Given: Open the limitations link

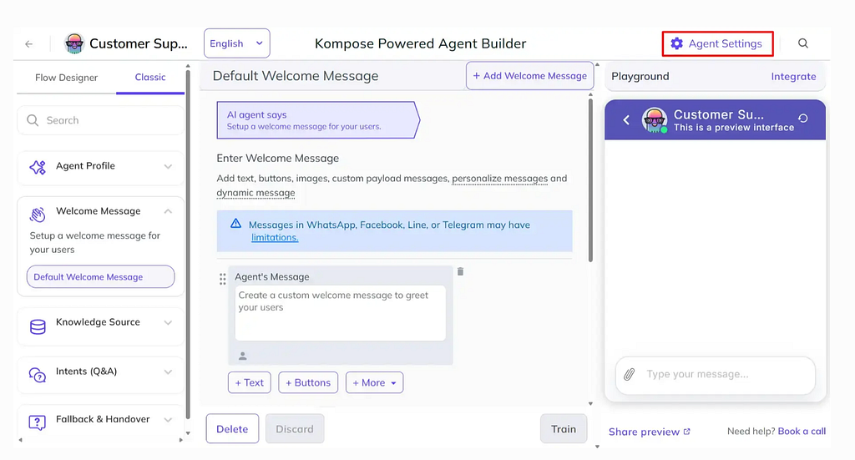Looking at the screenshot, I should tap(275, 238).
